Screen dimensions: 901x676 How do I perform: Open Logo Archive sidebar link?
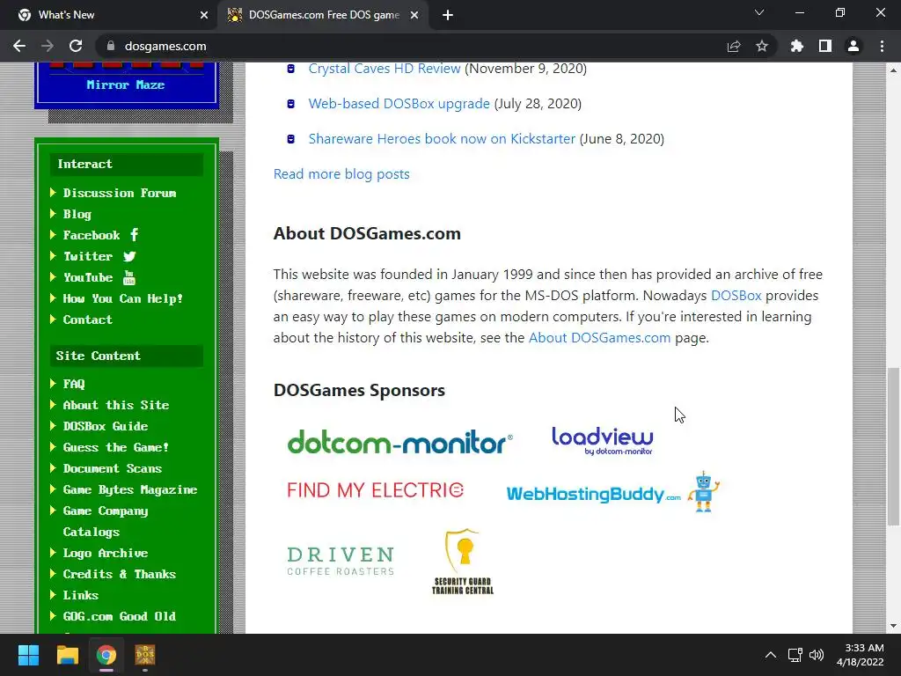(x=106, y=553)
